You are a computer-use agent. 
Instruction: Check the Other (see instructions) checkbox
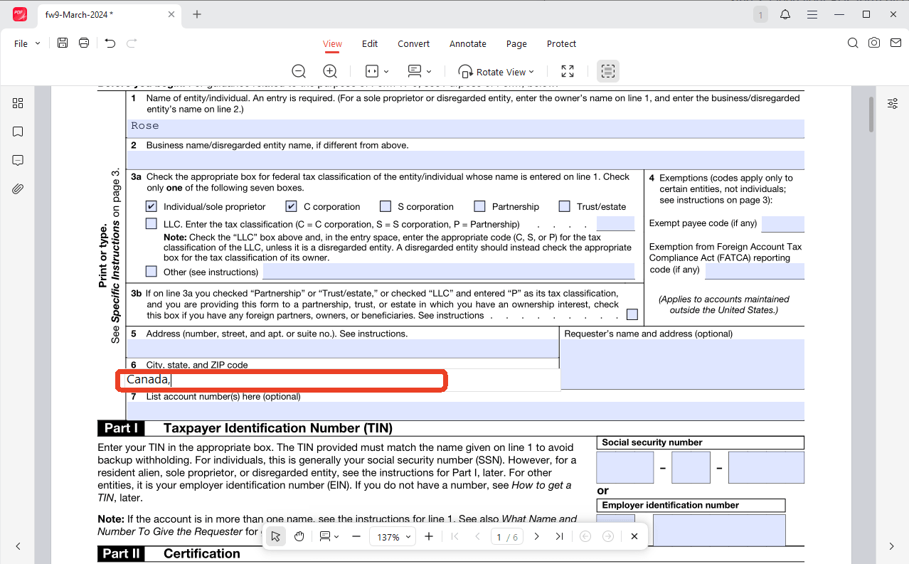point(151,271)
